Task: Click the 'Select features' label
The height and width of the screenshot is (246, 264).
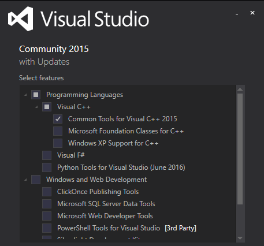Action: point(42,78)
